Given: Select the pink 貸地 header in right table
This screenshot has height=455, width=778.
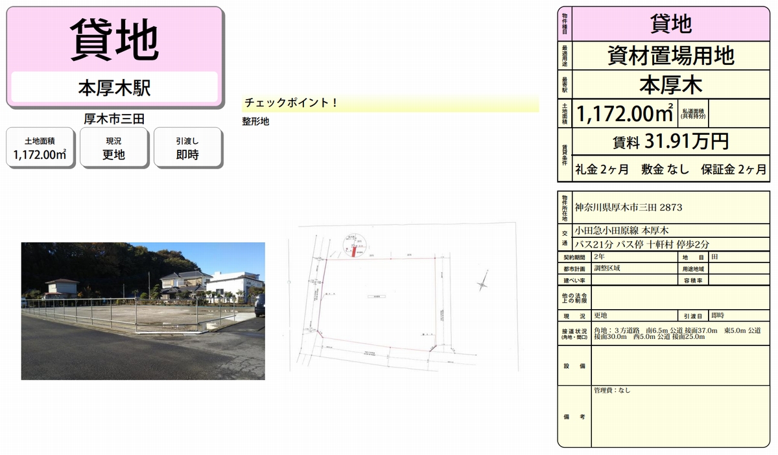Looking at the screenshot, I should coord(670,24).
